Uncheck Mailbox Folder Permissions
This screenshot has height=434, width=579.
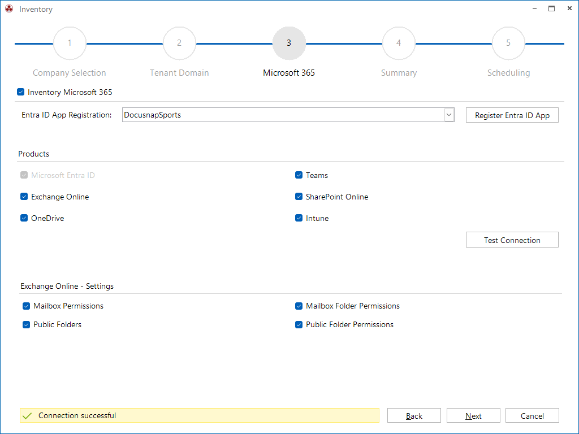[x=299, y=306]
